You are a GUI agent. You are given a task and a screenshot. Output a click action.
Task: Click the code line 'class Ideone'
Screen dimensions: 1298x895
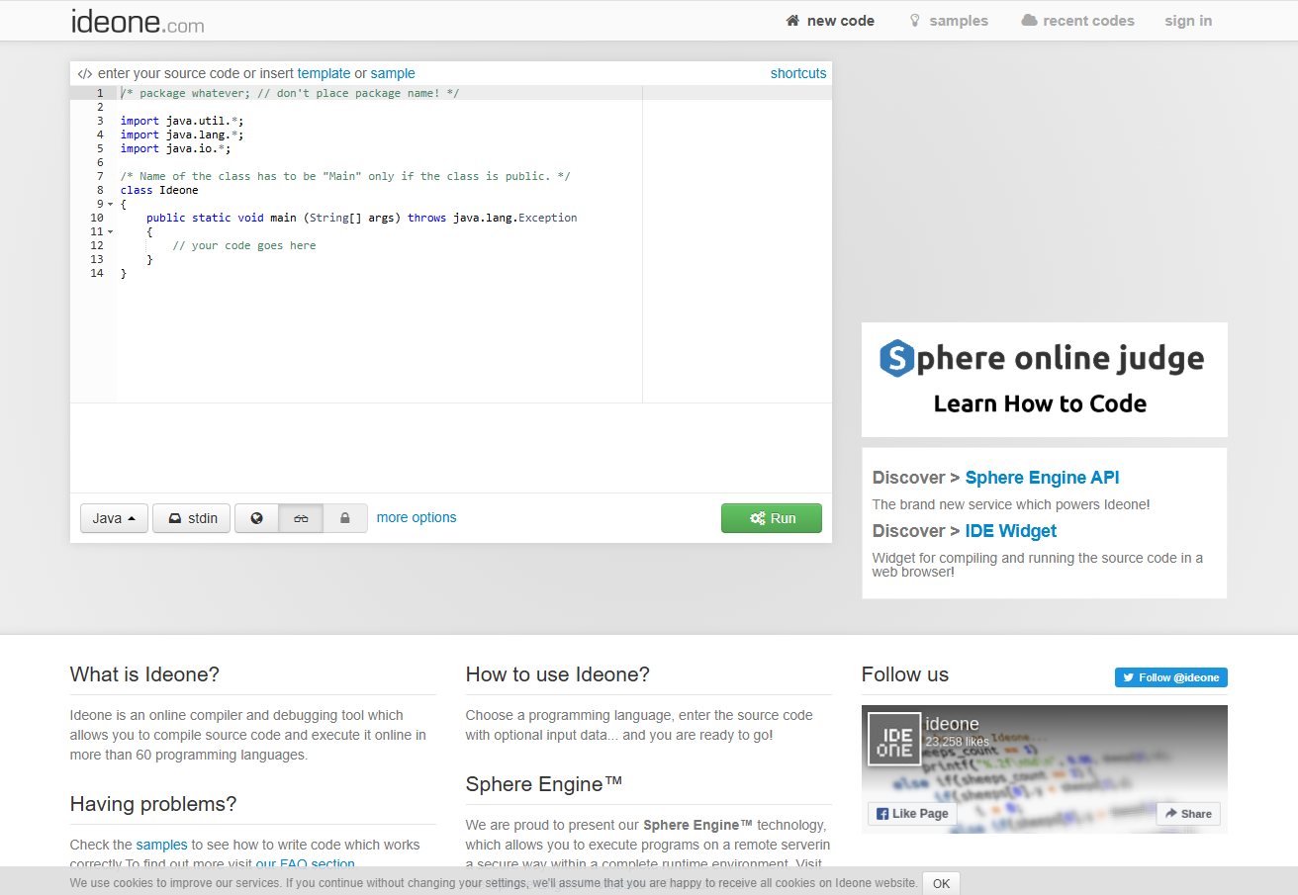pos(159,190)
